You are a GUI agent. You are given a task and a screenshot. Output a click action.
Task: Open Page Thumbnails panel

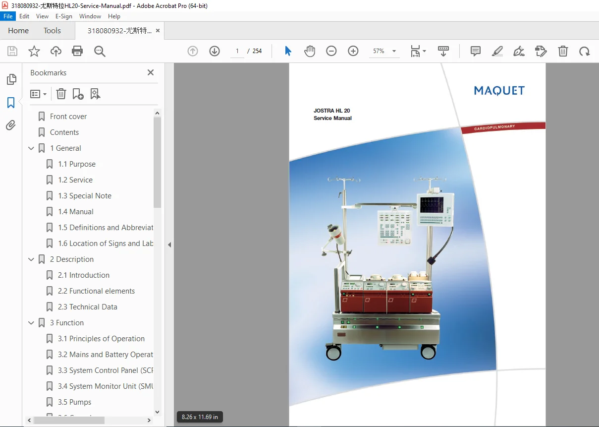(11, 79)
